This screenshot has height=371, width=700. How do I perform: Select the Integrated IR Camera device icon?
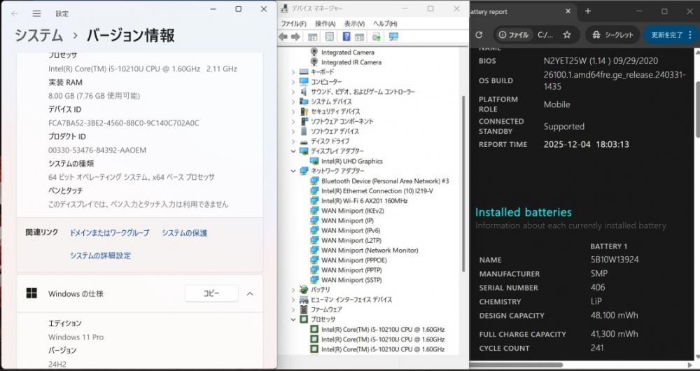tap(314, 62)
